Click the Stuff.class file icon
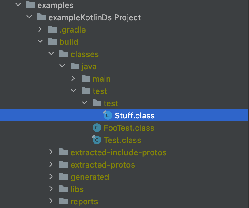Image resolution: width=249 pixels, height=208 pixels. pos(107,116)
